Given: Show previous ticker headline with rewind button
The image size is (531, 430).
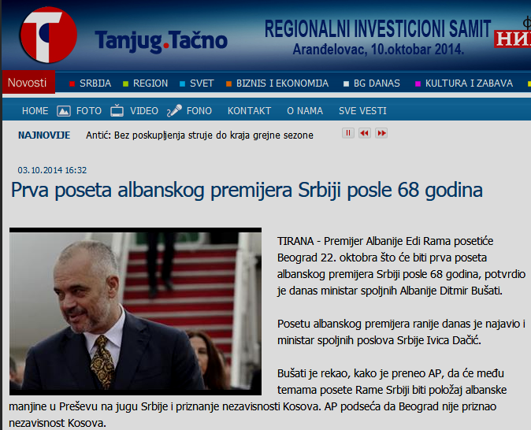Looking at the screenshot, I should (364, 134).
